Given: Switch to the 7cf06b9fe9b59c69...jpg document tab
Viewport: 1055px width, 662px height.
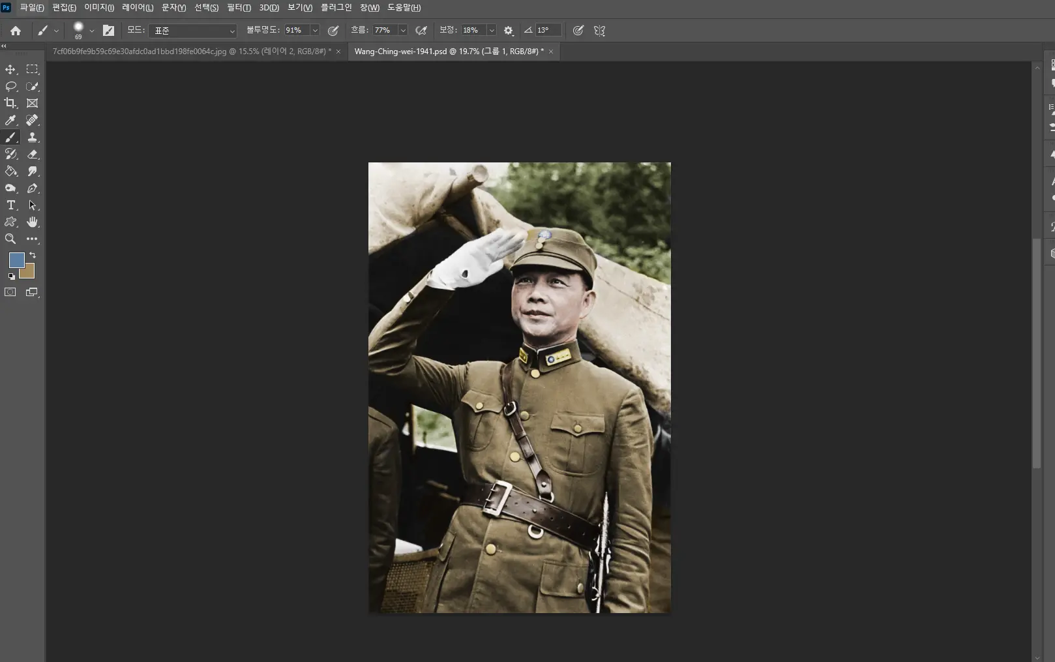Looking at the screenshot, I should (x=192, y=52).
